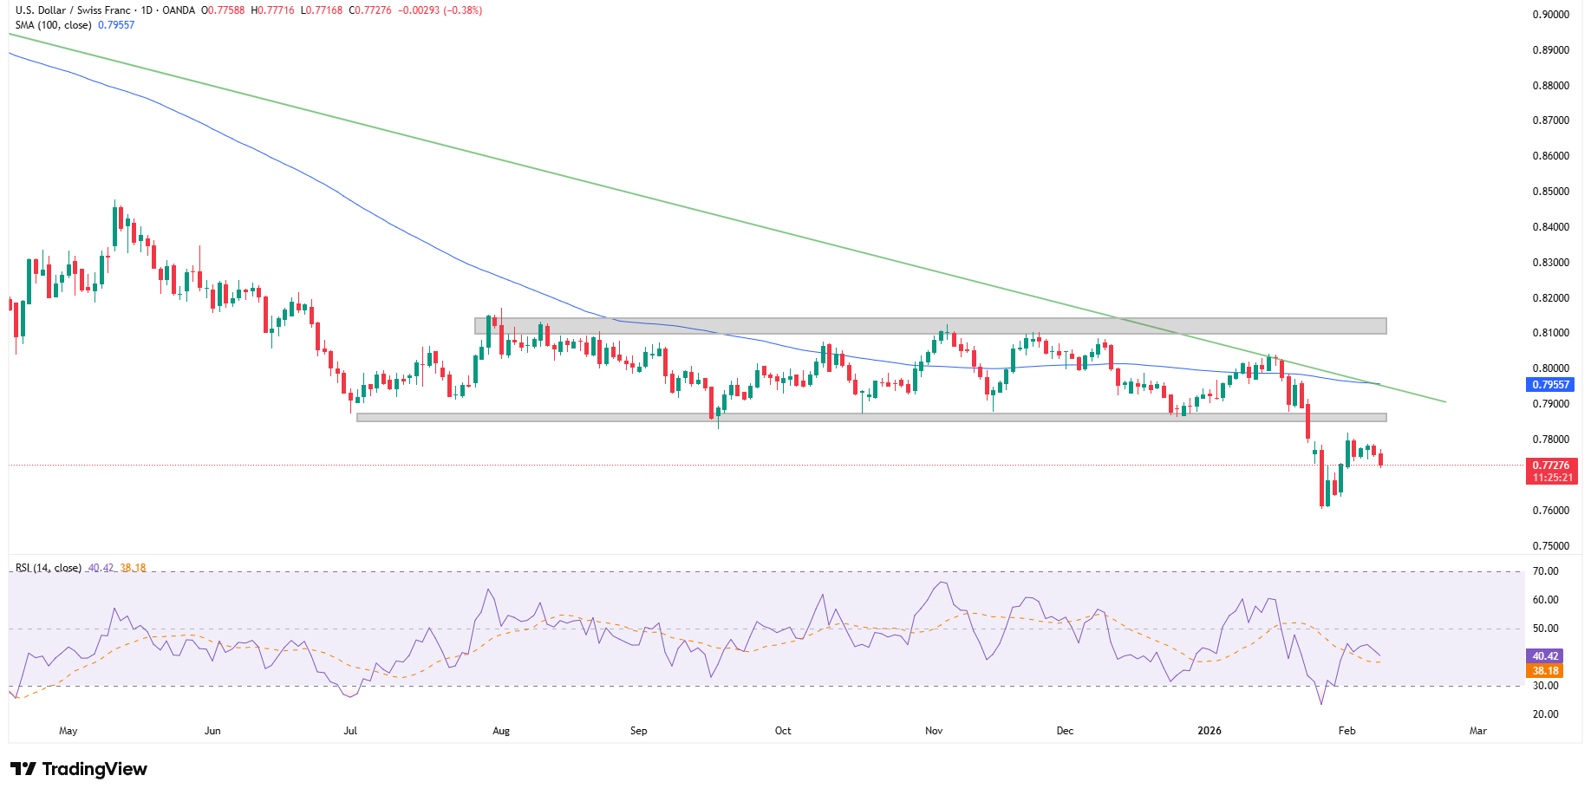Screen dimensions: 1591x795
Task: Click the TradingView logo
Action: (x=78, y=769)
